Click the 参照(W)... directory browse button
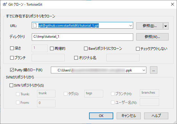This screenshot has width=177, height=124. (x=152, y=37)
